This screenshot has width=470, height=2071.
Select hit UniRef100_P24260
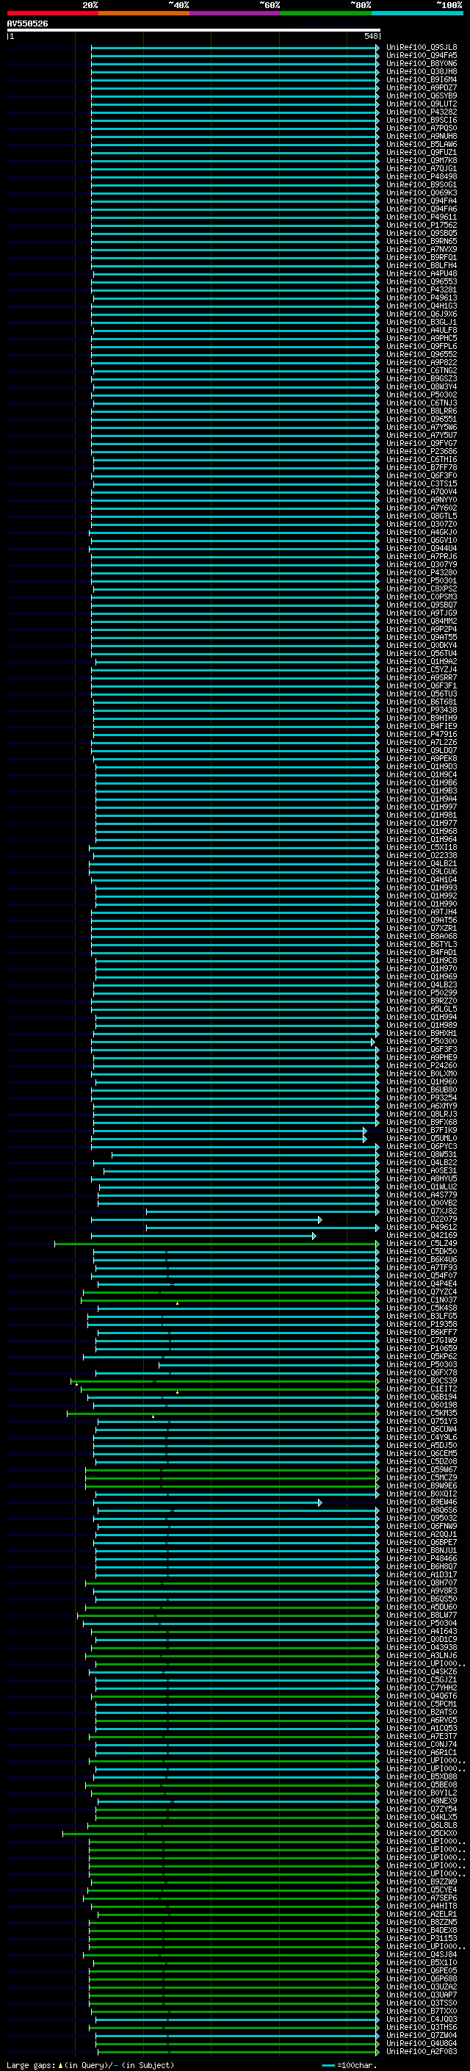[x=422, y=1066]
